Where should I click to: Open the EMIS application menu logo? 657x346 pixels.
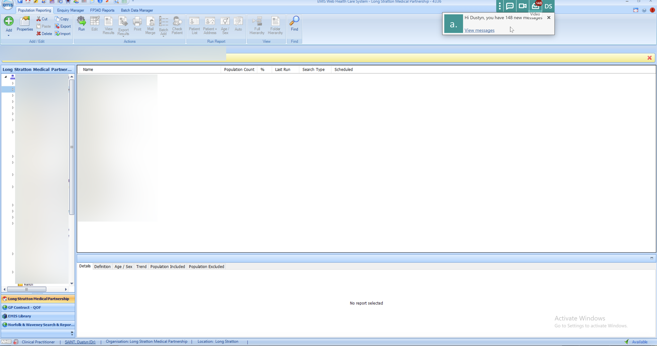(x=7, y=5)
